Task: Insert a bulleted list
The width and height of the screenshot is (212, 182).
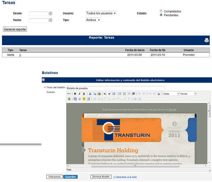Action: [120, 94]
